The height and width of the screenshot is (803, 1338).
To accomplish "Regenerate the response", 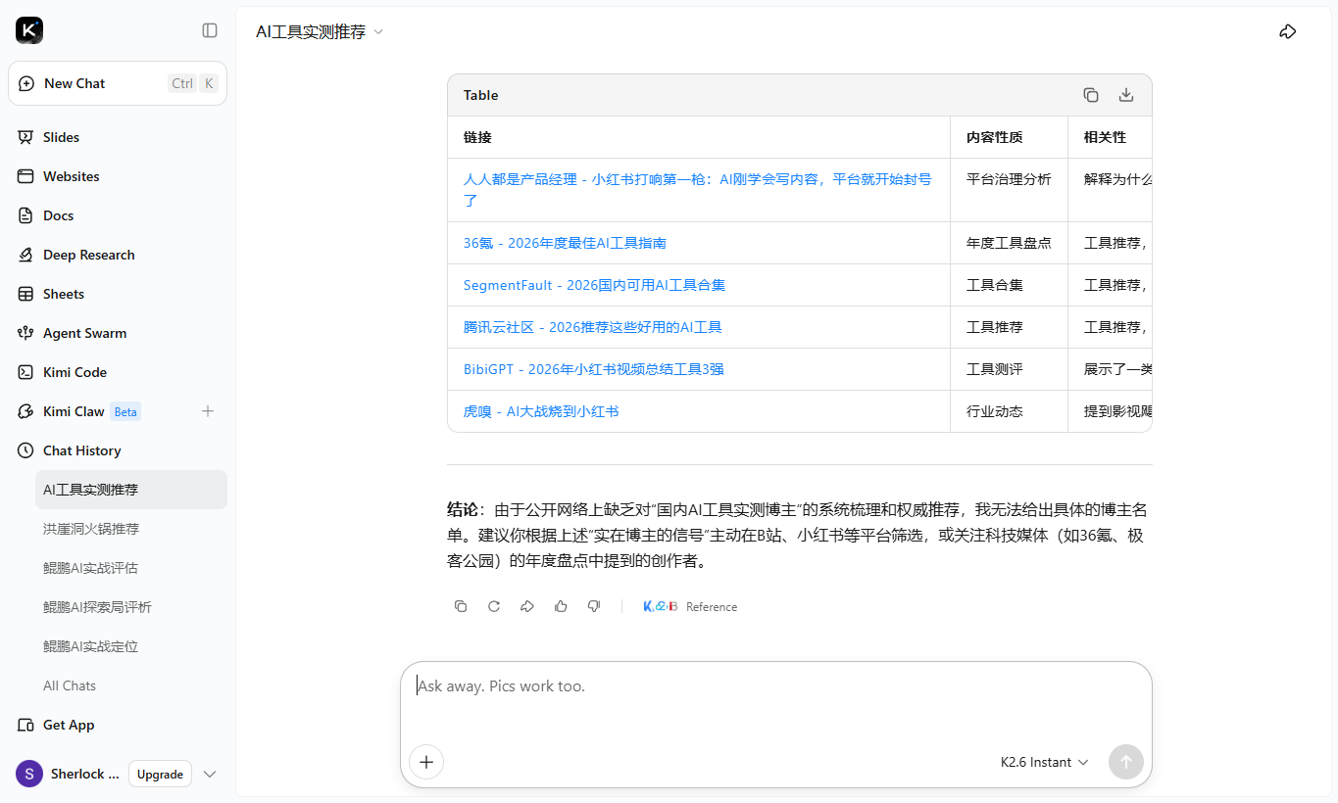I will coord(494,606).
